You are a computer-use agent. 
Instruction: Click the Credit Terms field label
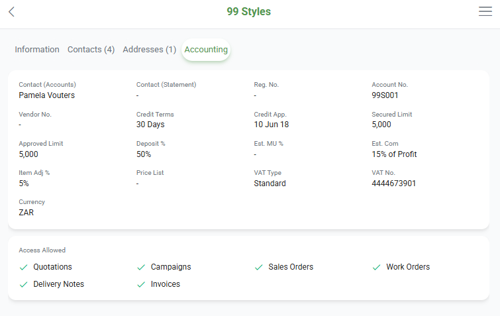(155, 114)
